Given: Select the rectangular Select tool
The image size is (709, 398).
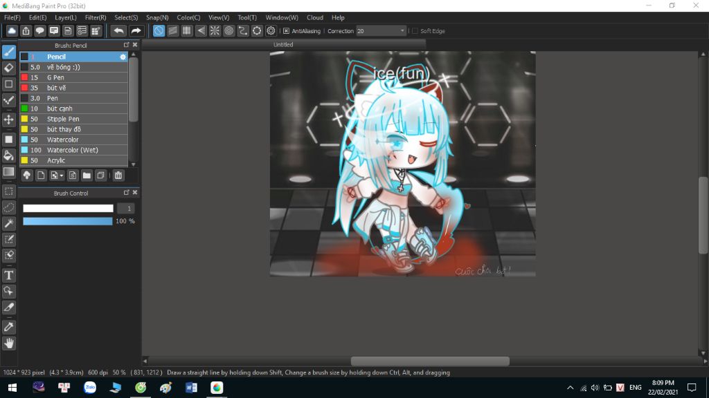Looking at the screenshot, I should (x=8, y=191).
